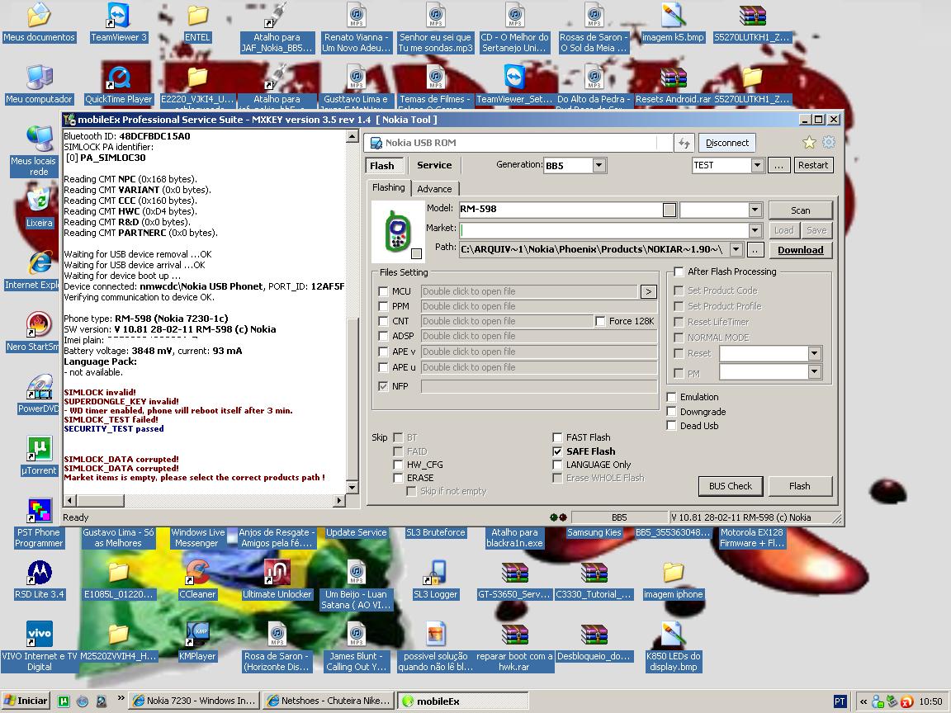The height and width of the screenshot is (713, 951).
Task: Click the Disconnect button
Action: tap(727, 143)
